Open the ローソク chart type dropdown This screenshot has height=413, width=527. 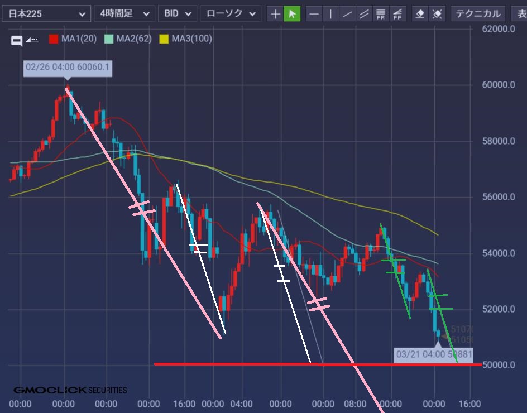point(230,14)
